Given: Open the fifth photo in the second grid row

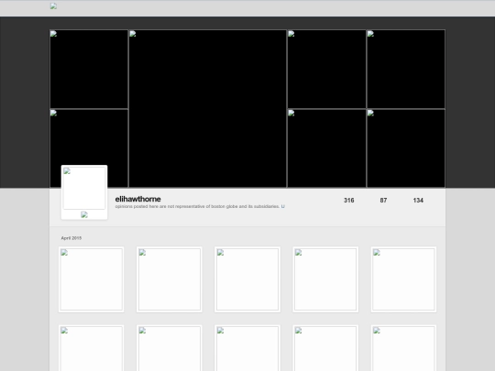Looking at the screenshot, I should tap(403, 348).
